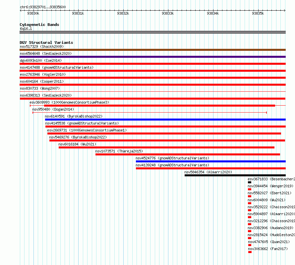Image resolution: width=295 pixels, height=265 pixels.
Task: Open the nsv3063662 (Fan2017) label
Action: click(268, 249)
